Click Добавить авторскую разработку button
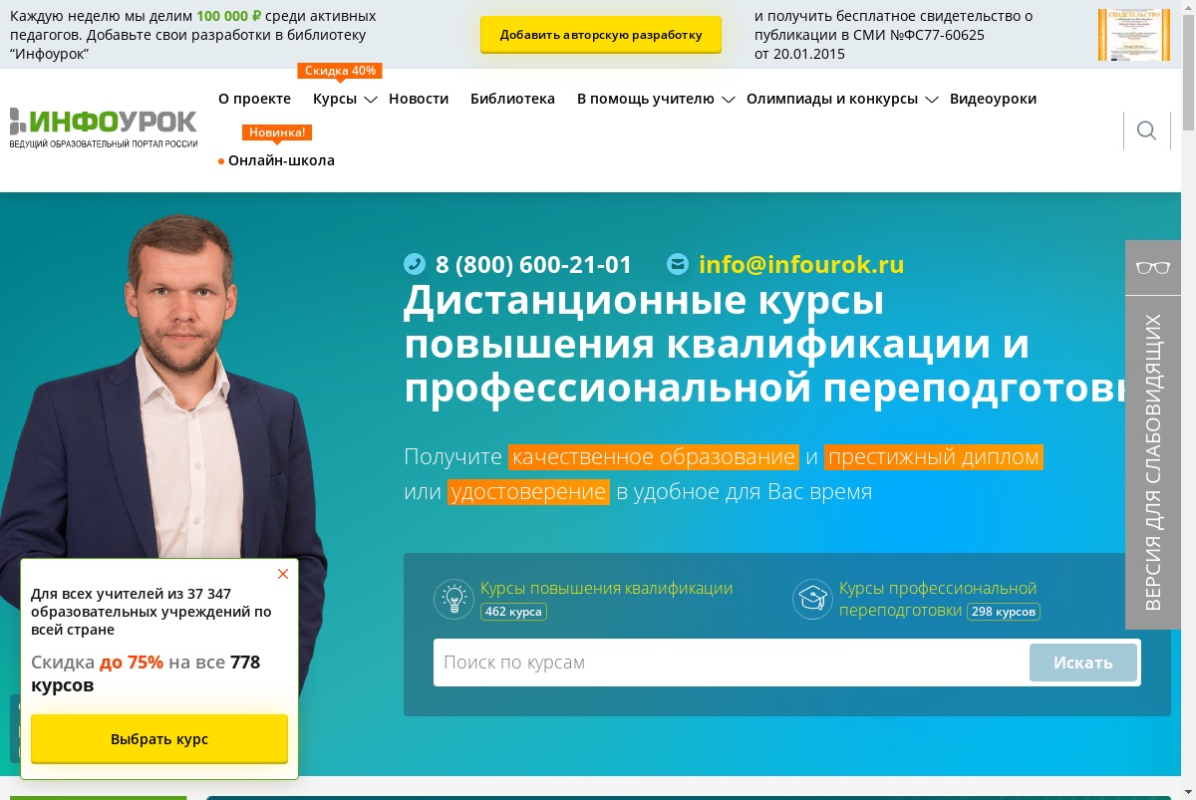 coord(601,34)
